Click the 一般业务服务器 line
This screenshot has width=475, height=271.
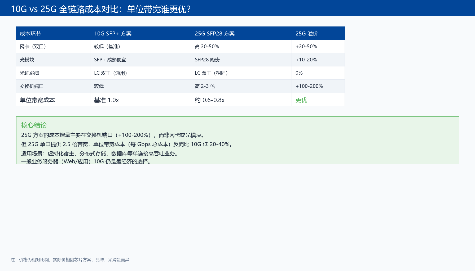point(86,161)
